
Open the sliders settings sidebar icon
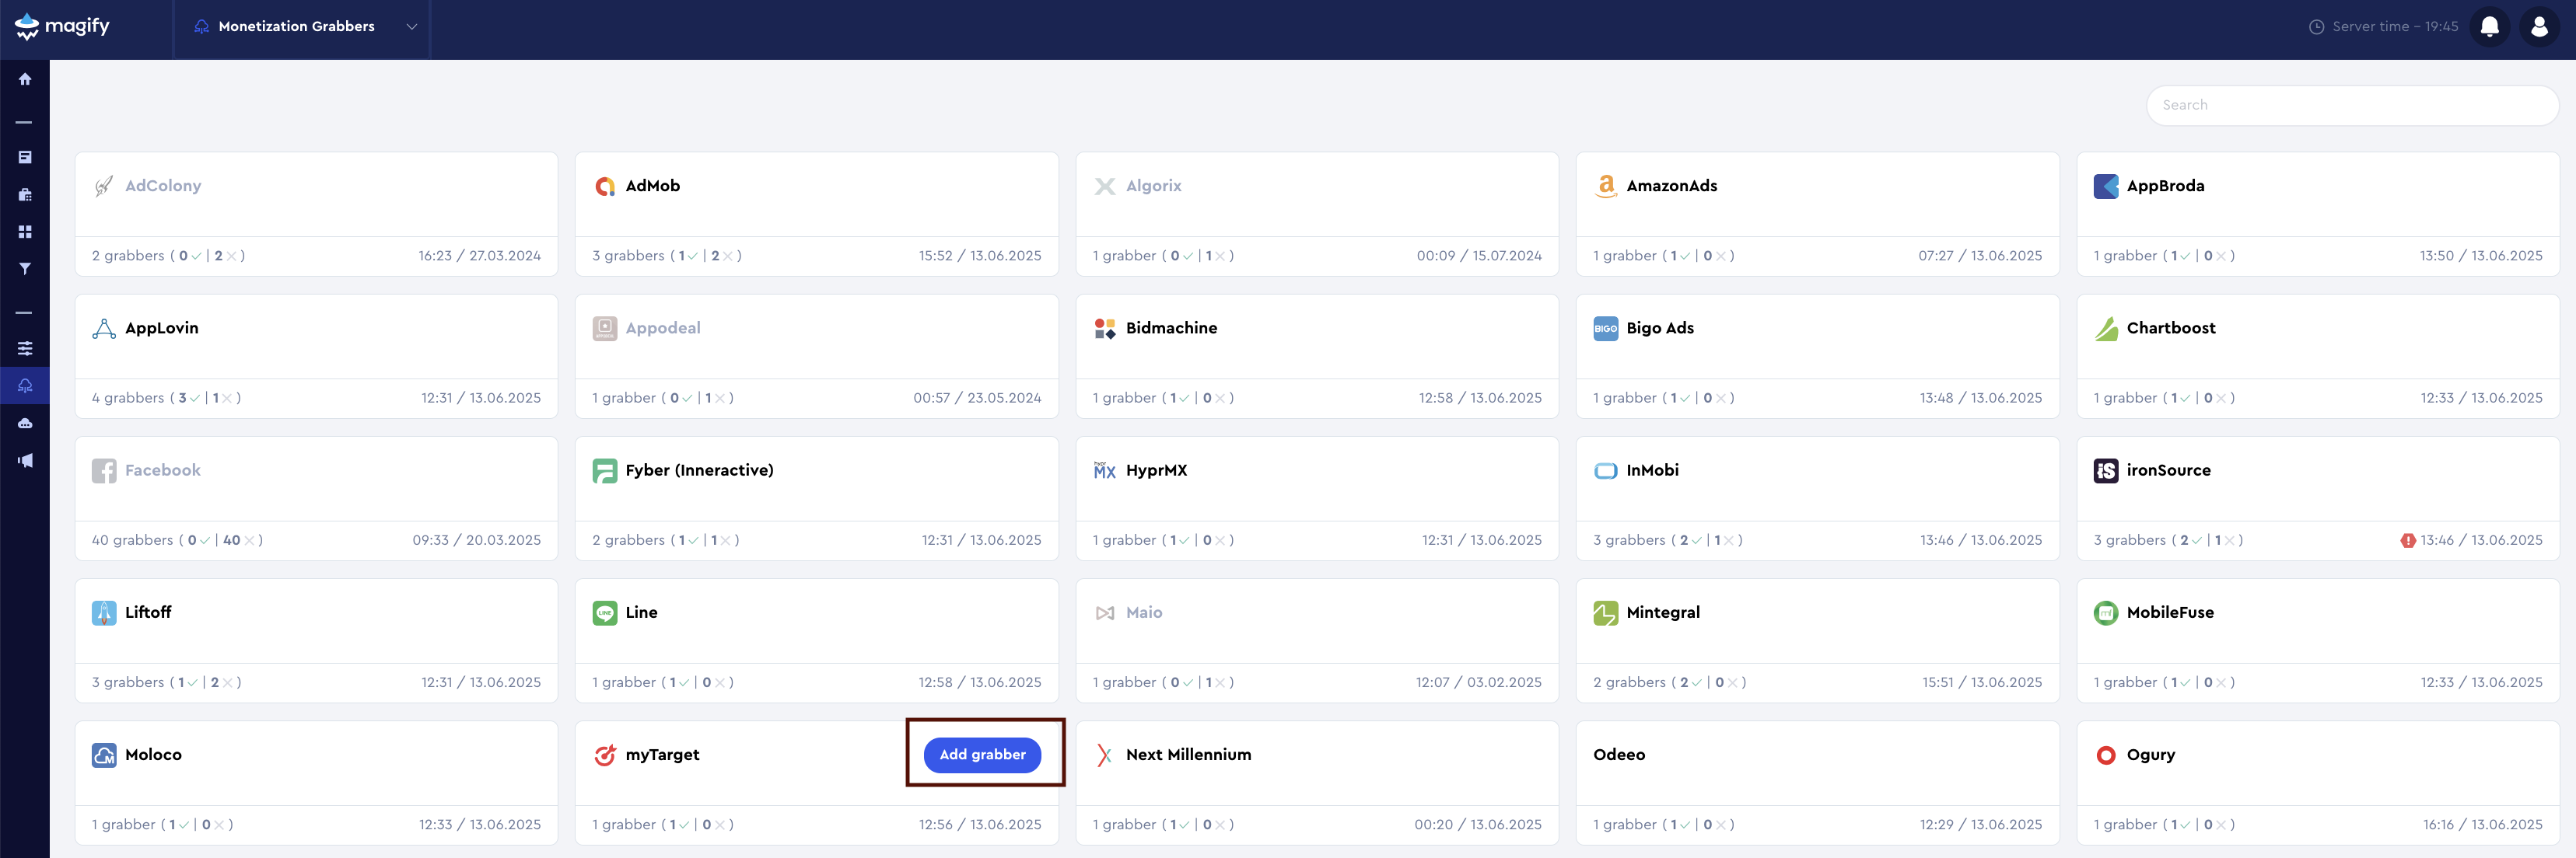pos(25,349)
